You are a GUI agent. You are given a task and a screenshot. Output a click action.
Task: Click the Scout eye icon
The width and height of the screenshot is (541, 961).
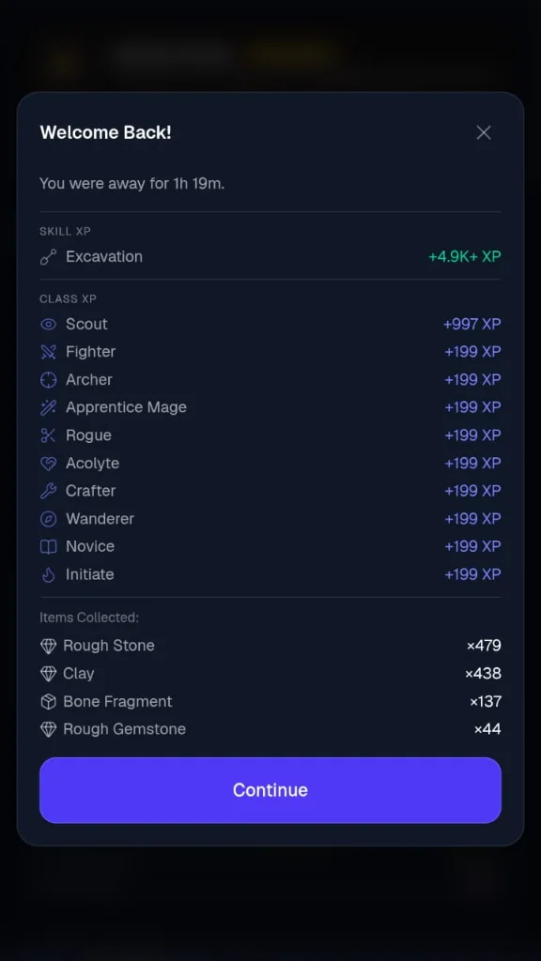(49, 324)
